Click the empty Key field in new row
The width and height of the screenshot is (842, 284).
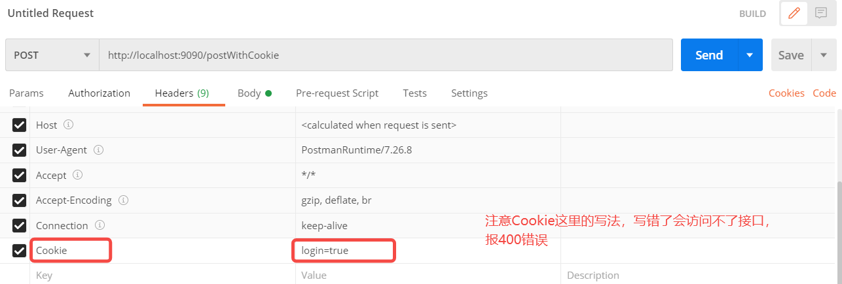tap(162, 276)
